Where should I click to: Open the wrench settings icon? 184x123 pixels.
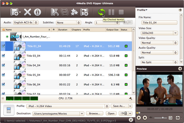coord(130,99)
